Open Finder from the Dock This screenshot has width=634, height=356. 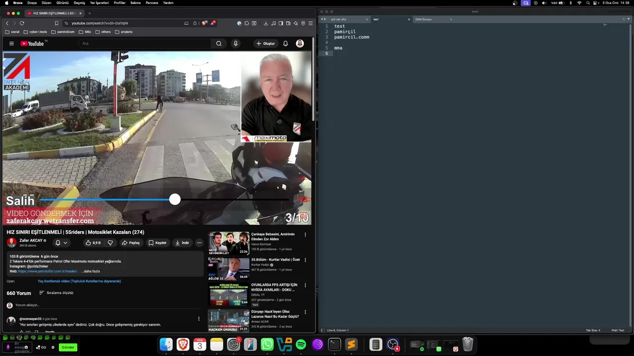166,345
